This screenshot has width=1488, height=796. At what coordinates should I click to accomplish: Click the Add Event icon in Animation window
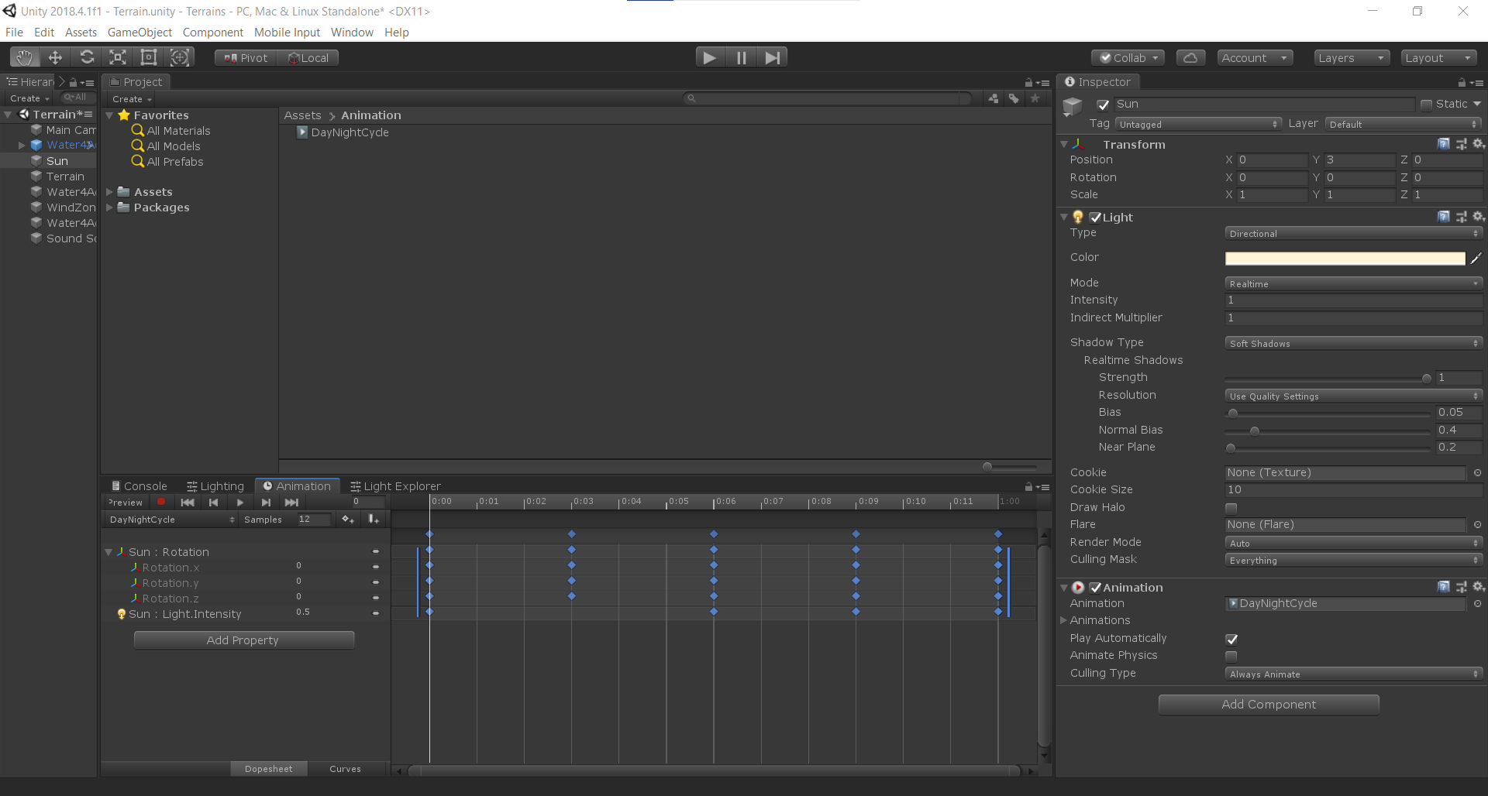(375, 520)
